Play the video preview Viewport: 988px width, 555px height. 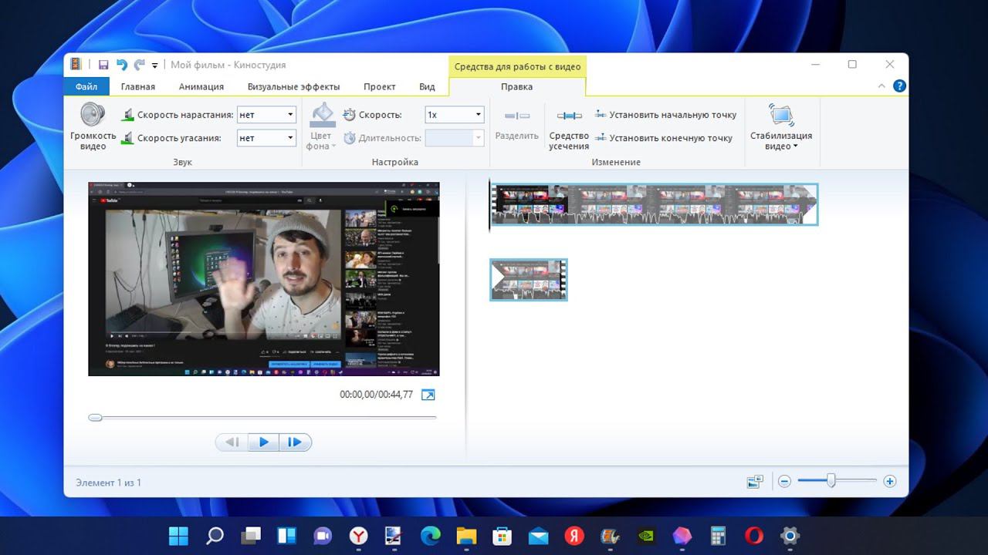coord(263,442)
